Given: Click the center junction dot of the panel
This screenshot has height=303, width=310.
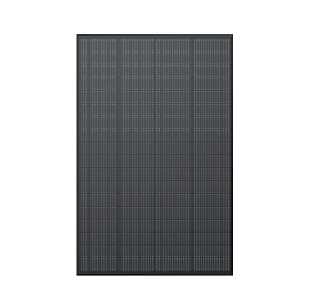Looking at the screenshot, I should coord(155,154).
